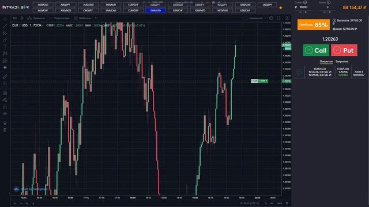Decrease the expiry time with minus
Screen dimensions: 369x207
tap(324, 12)
